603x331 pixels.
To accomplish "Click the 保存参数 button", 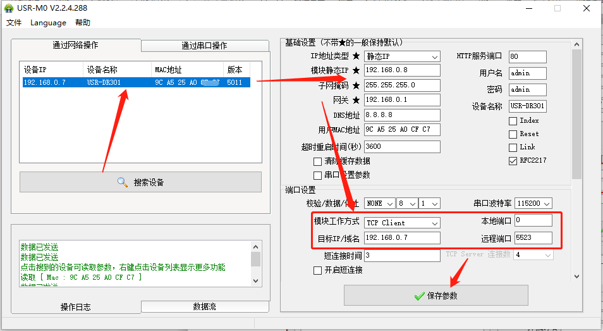I will click(435, 296).
